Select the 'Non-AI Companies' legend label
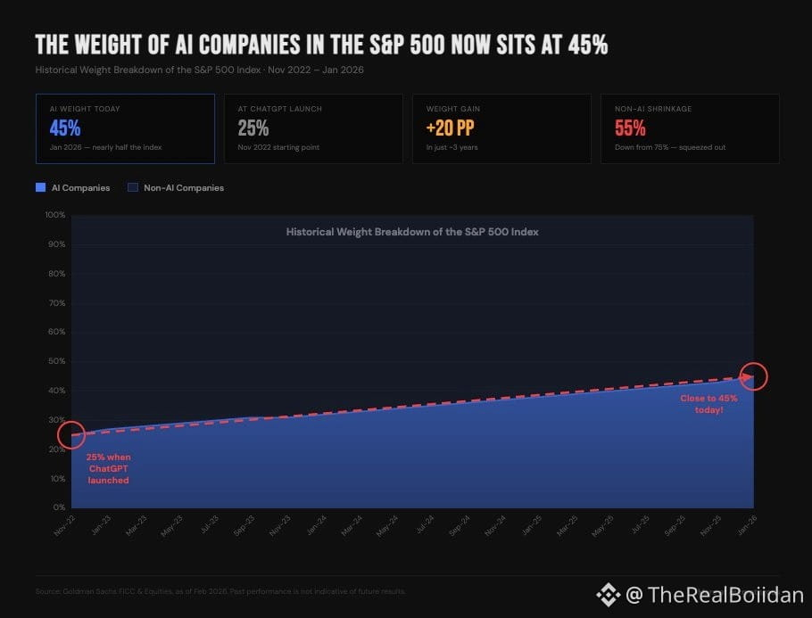The height and width of the screenshot is (618, 812). [x=184, y=188]
